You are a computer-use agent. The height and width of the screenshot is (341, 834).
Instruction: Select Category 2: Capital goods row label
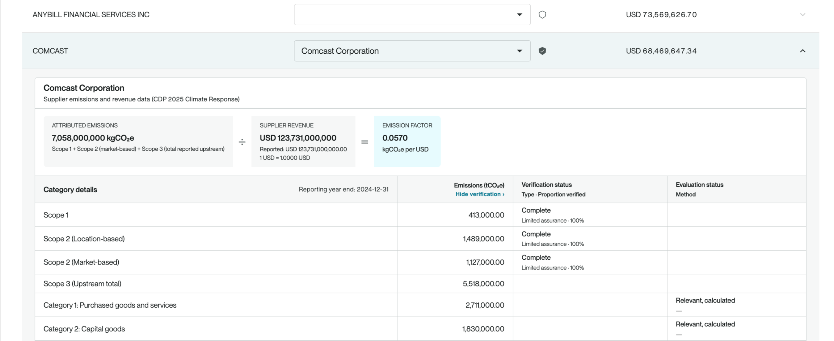84,329
